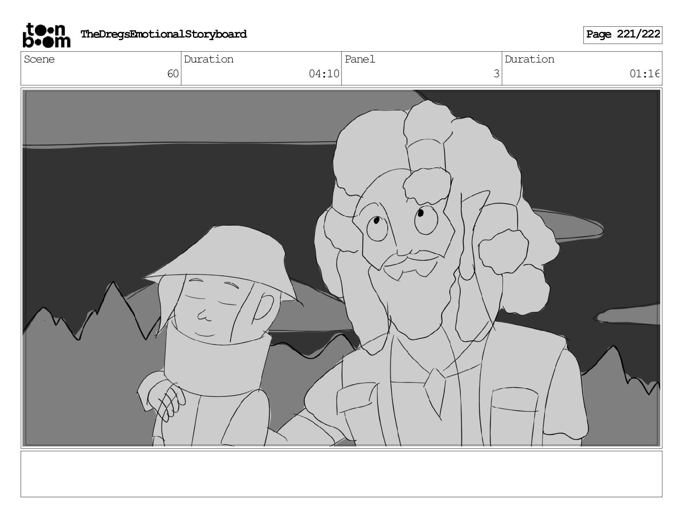The width and height of the screenshot is (684, 528).
Task: Click the scene duration value 04:10
Action: click(324, 74)
